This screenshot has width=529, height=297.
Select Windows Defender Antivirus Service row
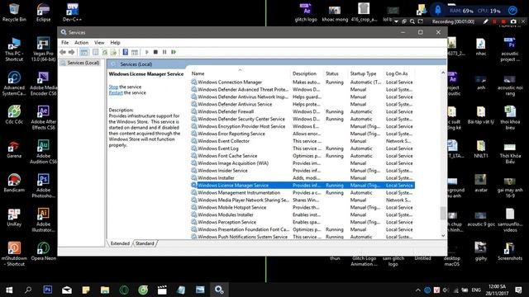pos(303,104)
